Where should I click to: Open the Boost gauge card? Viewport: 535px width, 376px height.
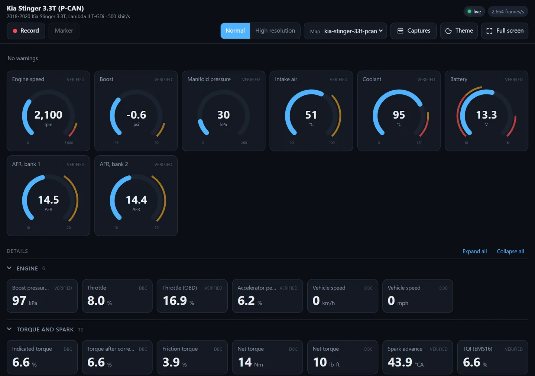tap(136, 111)
